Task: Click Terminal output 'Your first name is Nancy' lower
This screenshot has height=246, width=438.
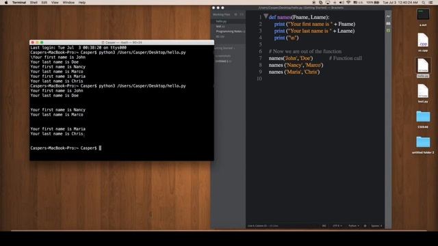Action: pyautogui.click(x=57, y=110)
